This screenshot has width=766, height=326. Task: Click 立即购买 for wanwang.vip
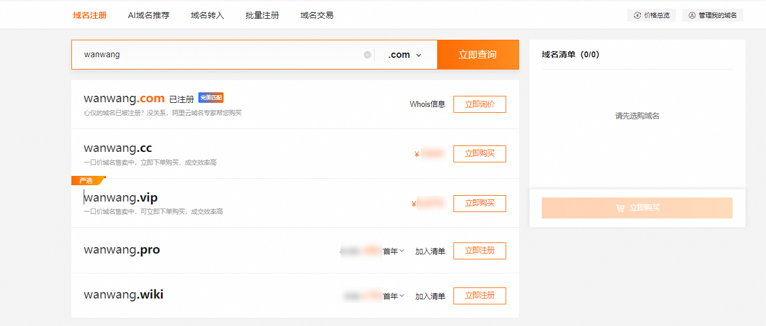point(480,203)
